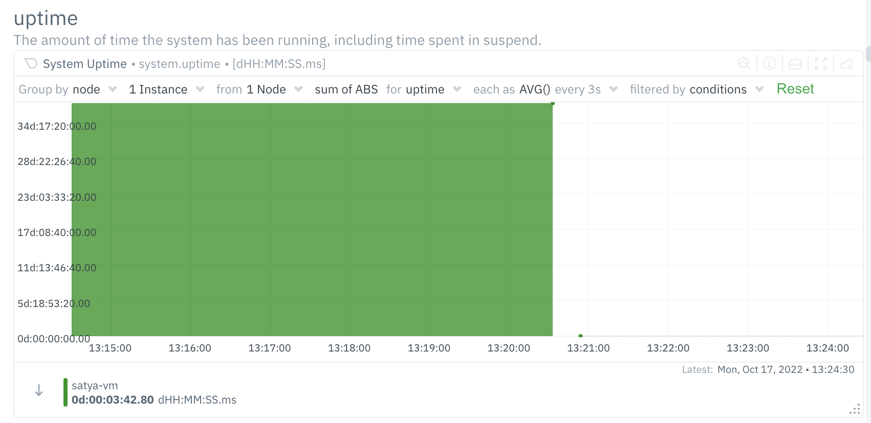871x423 pixels.
Task: Click the sum of ABS label
Action: pyautogui.click(x=346, y=89)
